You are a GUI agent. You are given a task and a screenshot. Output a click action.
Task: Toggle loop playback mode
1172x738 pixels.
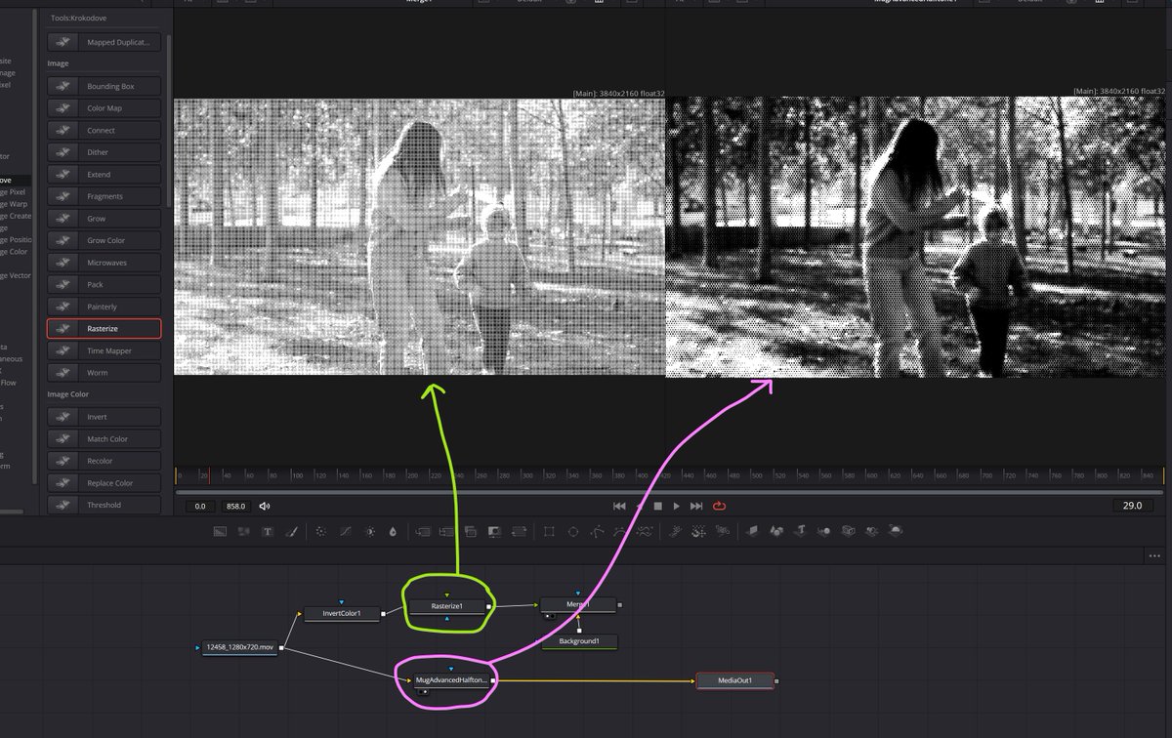720,506
